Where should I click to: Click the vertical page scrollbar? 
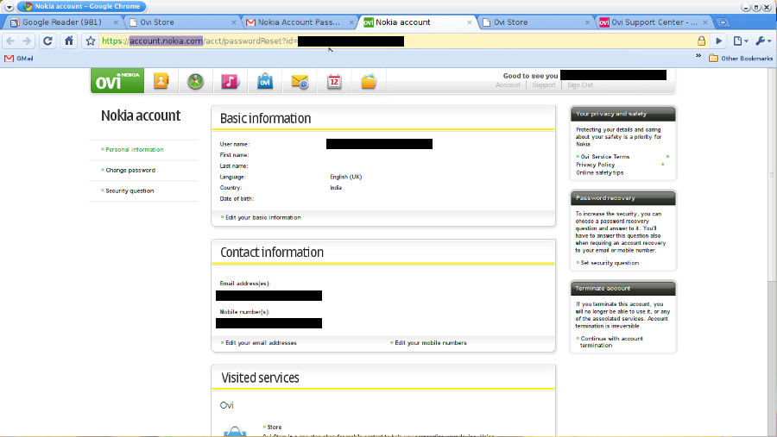tap(772, 175)
